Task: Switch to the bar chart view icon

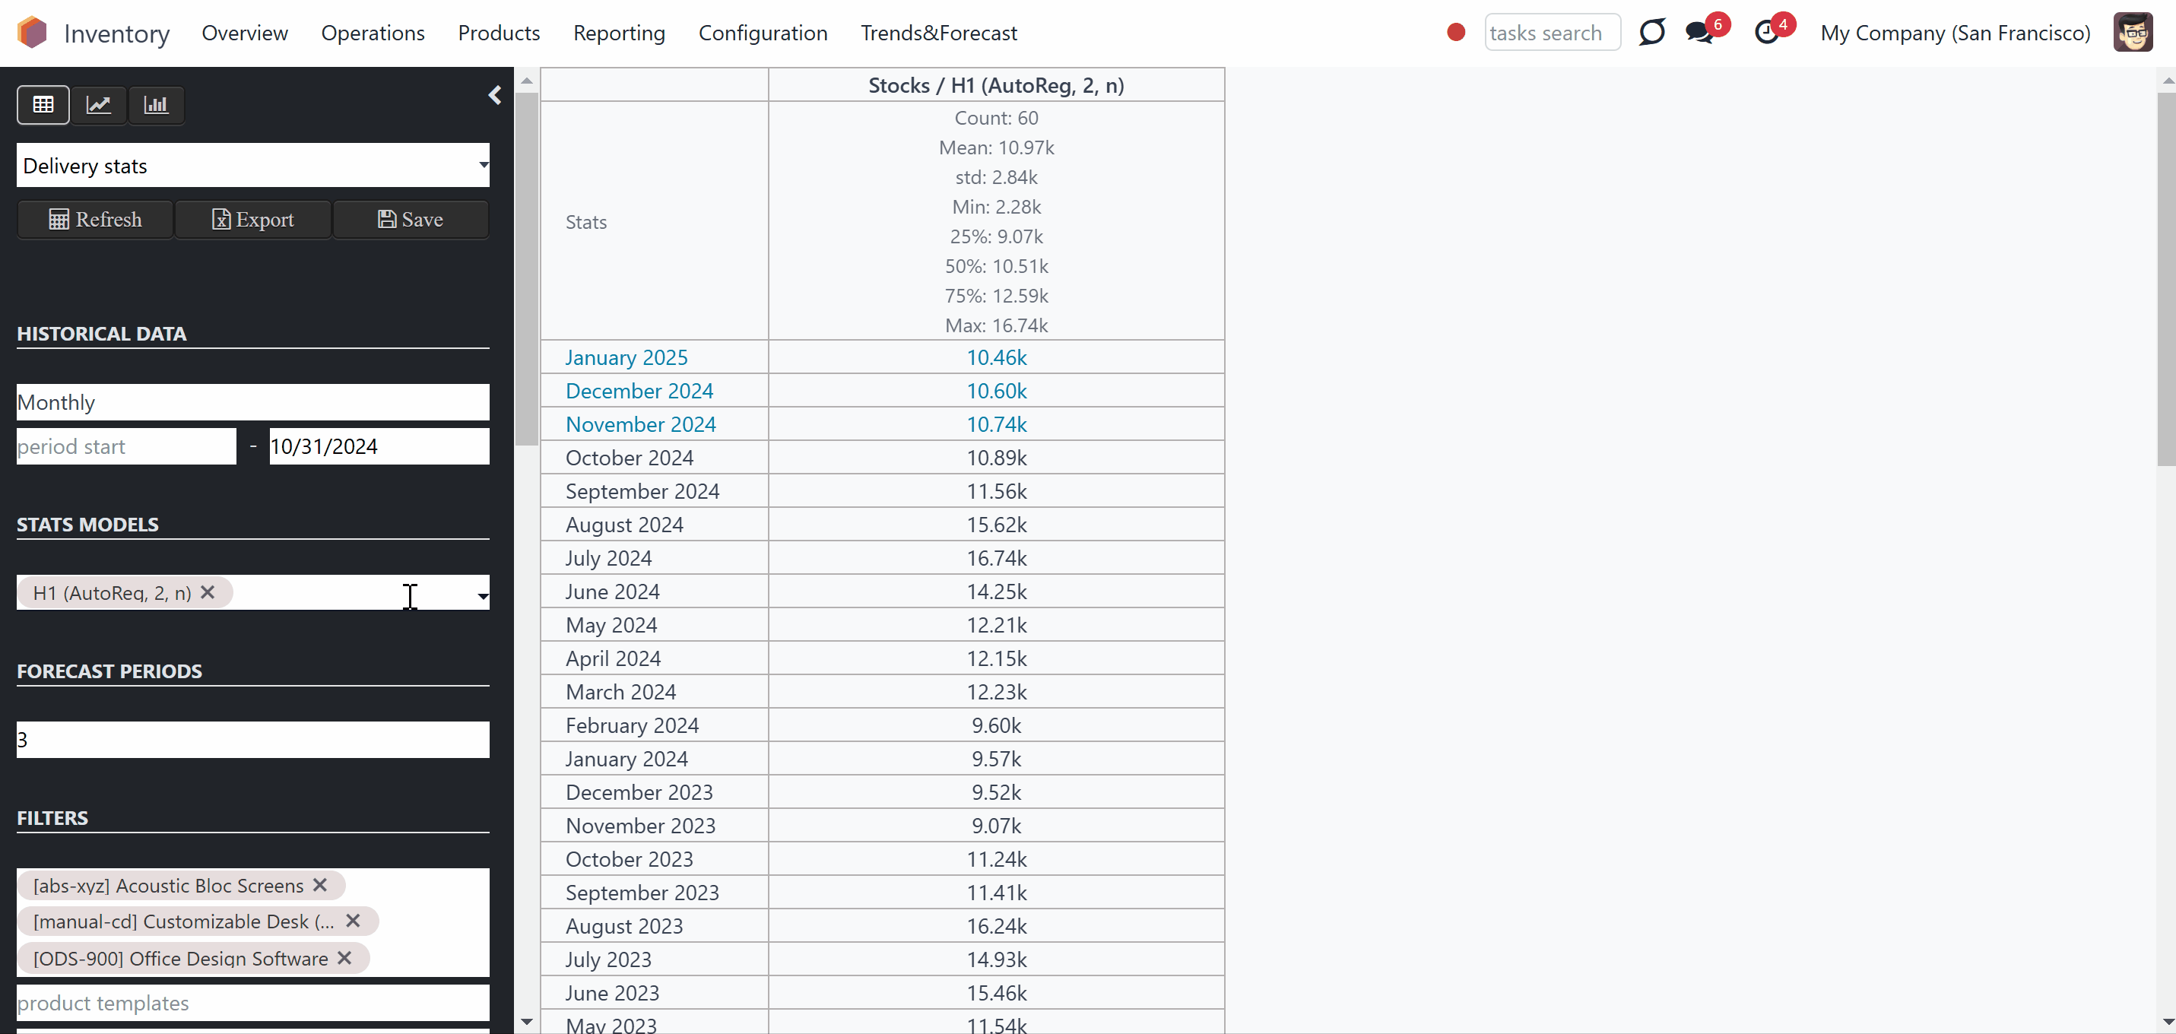Action: click(157, 105)
